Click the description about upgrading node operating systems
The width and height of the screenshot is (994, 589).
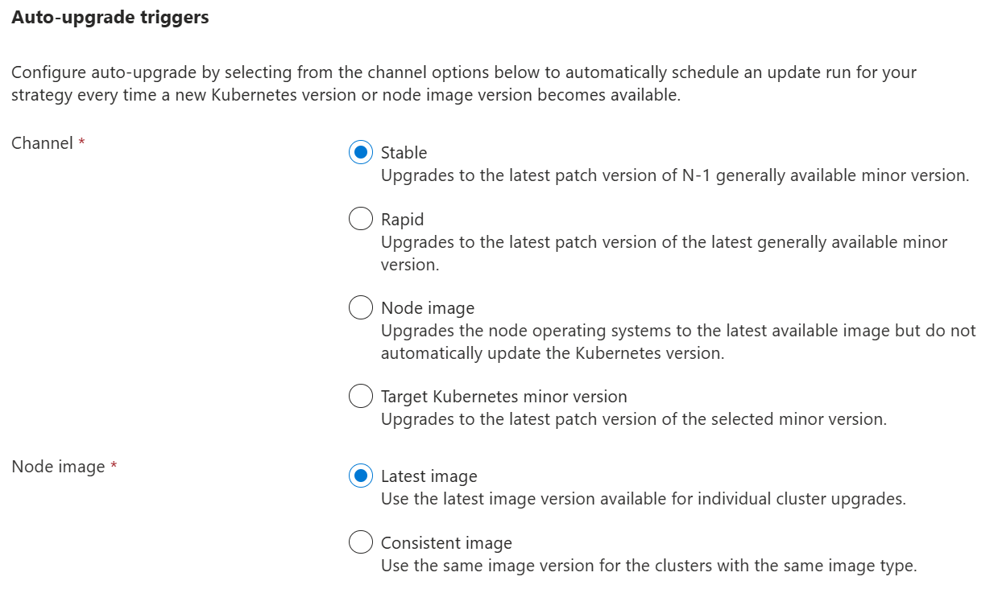pyautogui.click(x=677, y=331)
